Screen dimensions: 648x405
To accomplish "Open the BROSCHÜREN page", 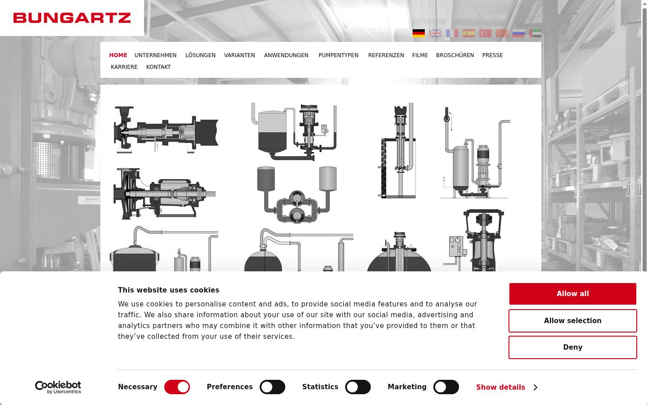I will coord(455,55).
